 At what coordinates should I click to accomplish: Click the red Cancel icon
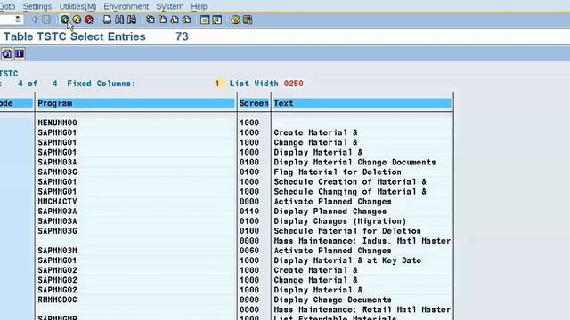pyautogui.click(x=89, y=20)
